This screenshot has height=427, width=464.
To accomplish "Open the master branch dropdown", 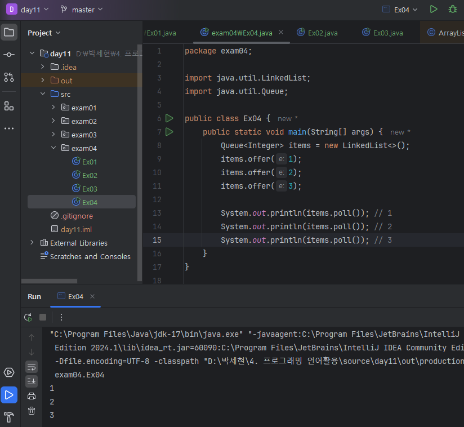I will click(82, 10).
